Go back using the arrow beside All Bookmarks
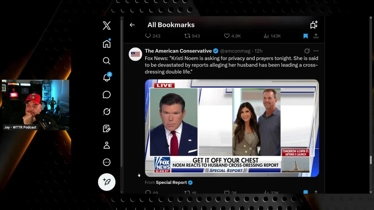 132,25
